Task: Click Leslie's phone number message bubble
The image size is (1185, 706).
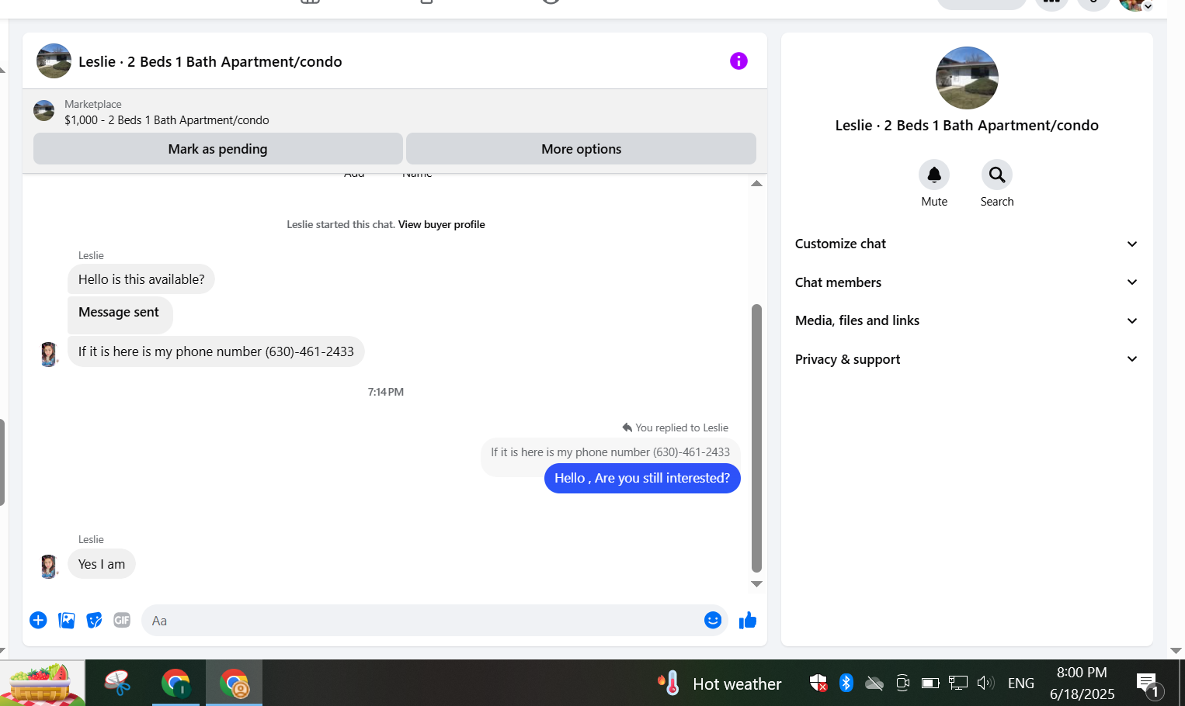Action: tap(216, 351)
